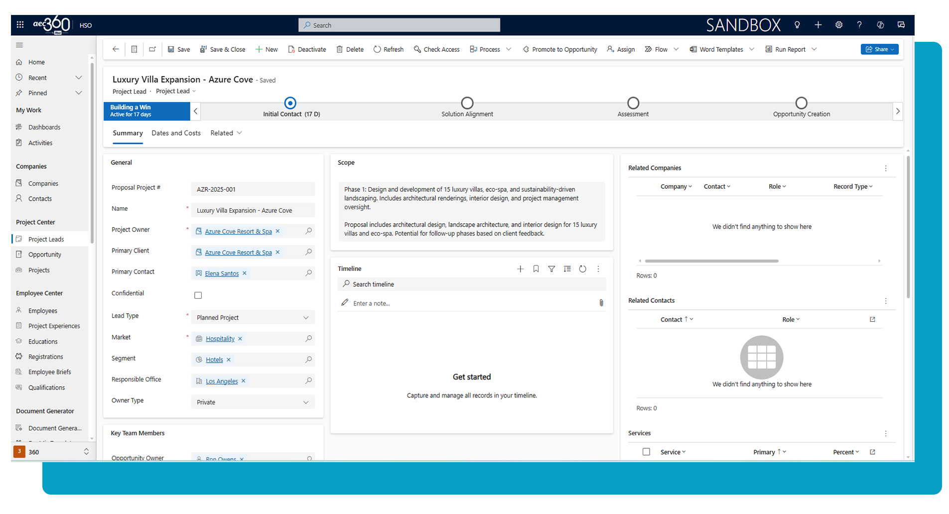Select the Initial Contact stage circle
The height and width of the screenshot is (514, 949).
click(290, 103)
